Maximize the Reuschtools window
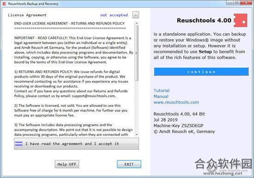 point(236,3)
